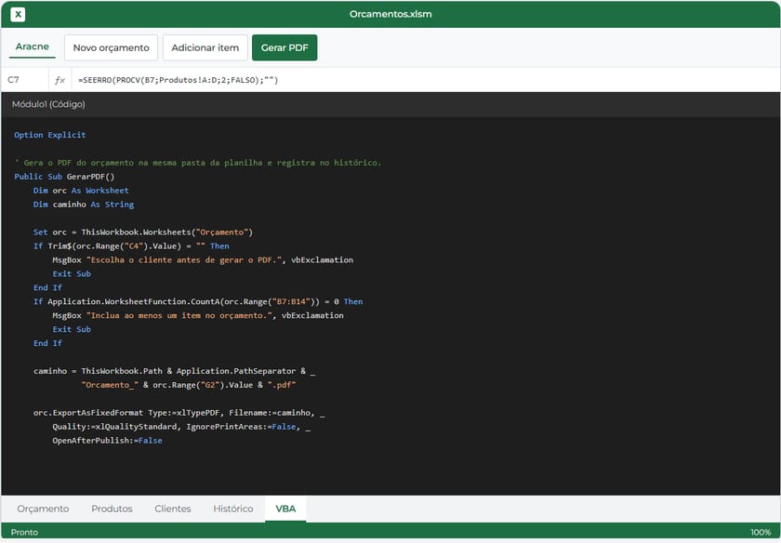Click the green Gerar PDF button

point(285,47)
